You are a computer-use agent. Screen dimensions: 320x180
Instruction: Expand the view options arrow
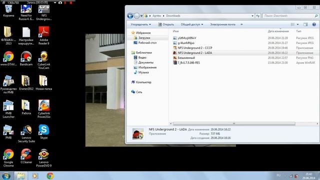pos(298,24)
